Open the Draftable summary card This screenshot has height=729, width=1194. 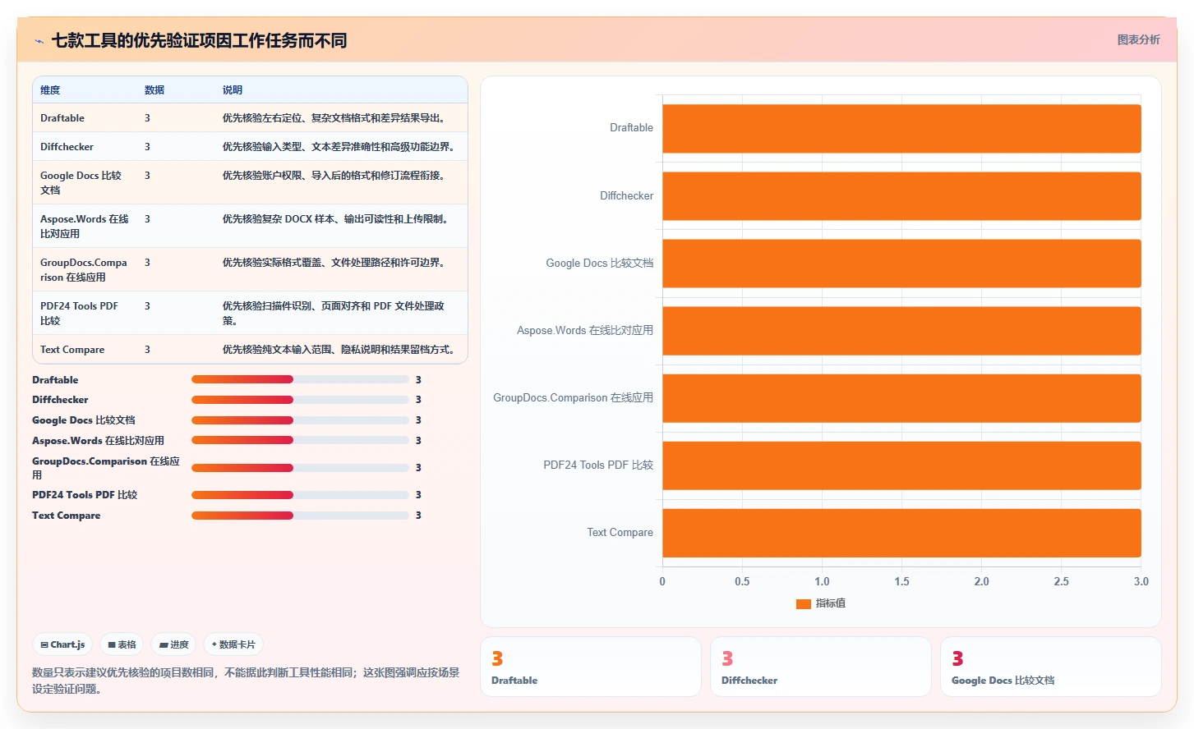(x=591, y=667)
